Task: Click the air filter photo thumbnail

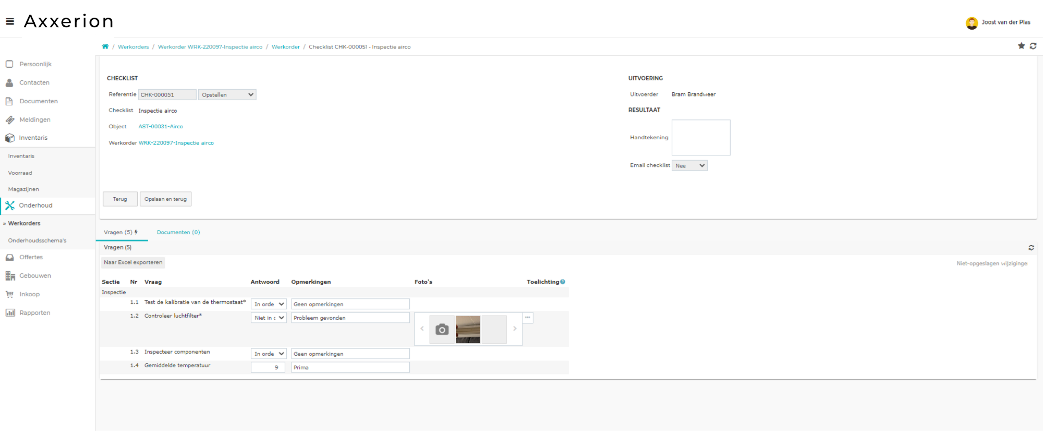Action: point(468,329)
